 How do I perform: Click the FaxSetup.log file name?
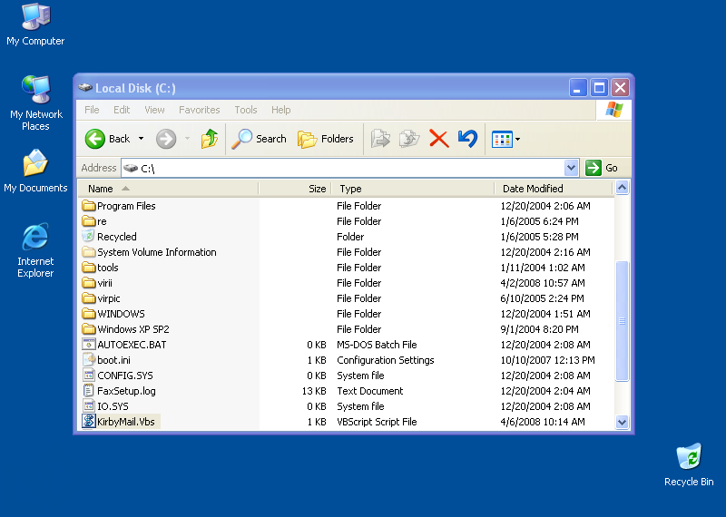[x=126, y=391]
